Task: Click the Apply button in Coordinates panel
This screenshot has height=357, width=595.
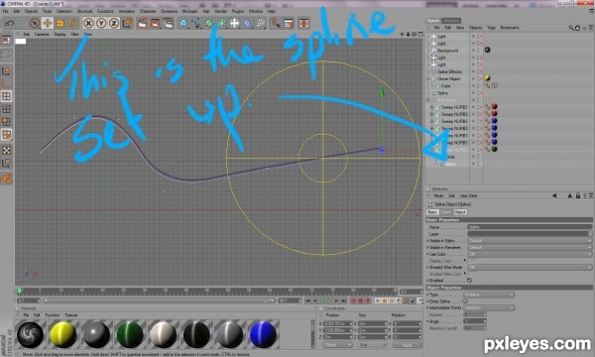Action: [x=408, y=345]
